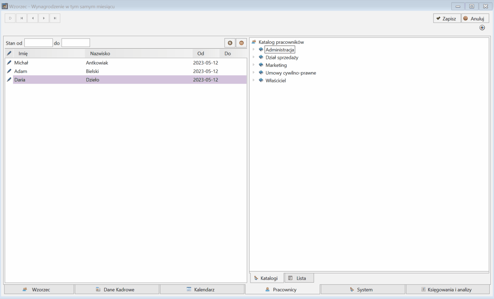
Task: Edit Daria's row with pencil icon
Action: (9, 80)
